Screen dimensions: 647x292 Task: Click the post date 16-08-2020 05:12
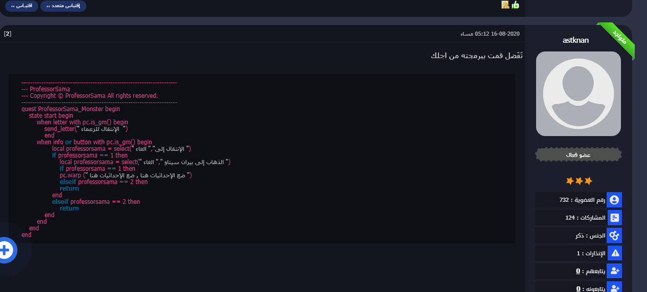point(490,34)
